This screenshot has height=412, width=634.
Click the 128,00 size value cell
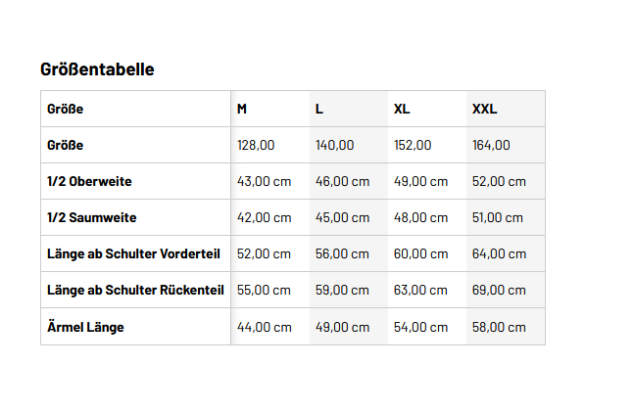(x=256, y=145)
